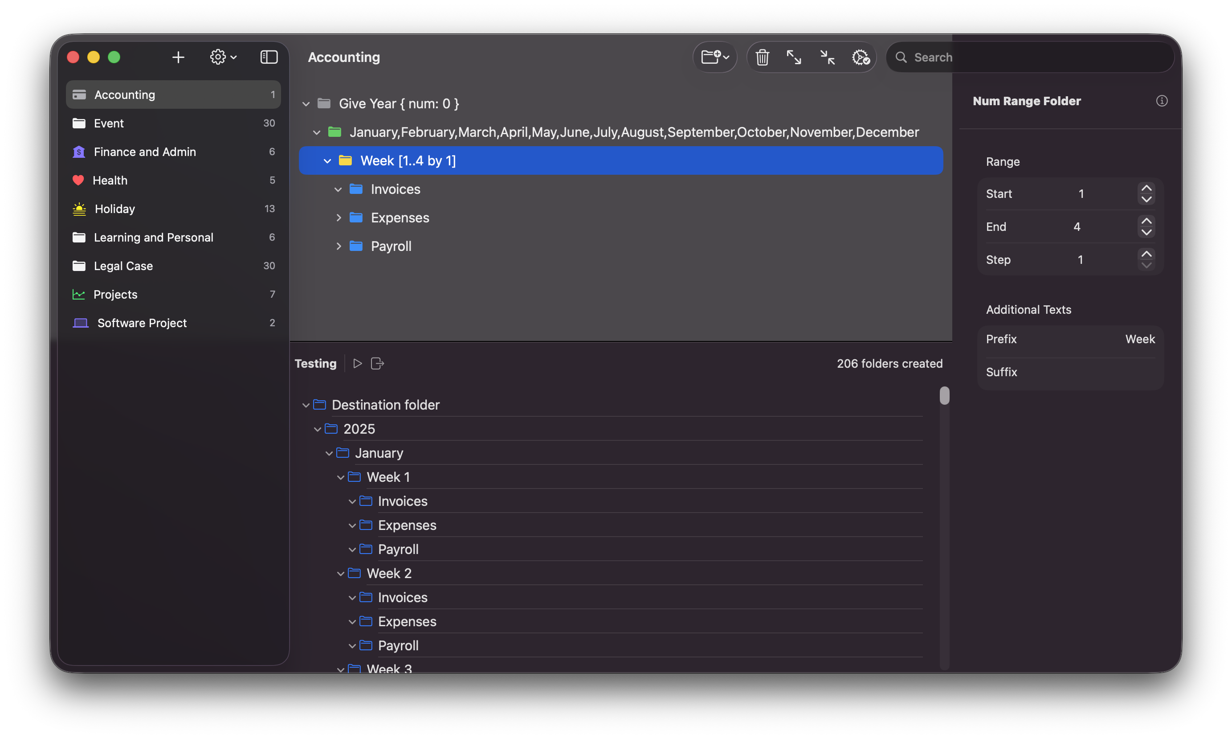Collapse all folders using the inward arrows icon
This screenshot has width=1232, height=739.
pos(827,57)
